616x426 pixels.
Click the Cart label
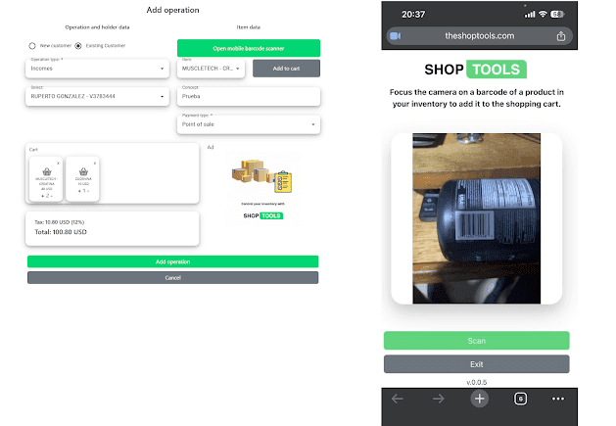pyautogui.click(x=33, y=149)
